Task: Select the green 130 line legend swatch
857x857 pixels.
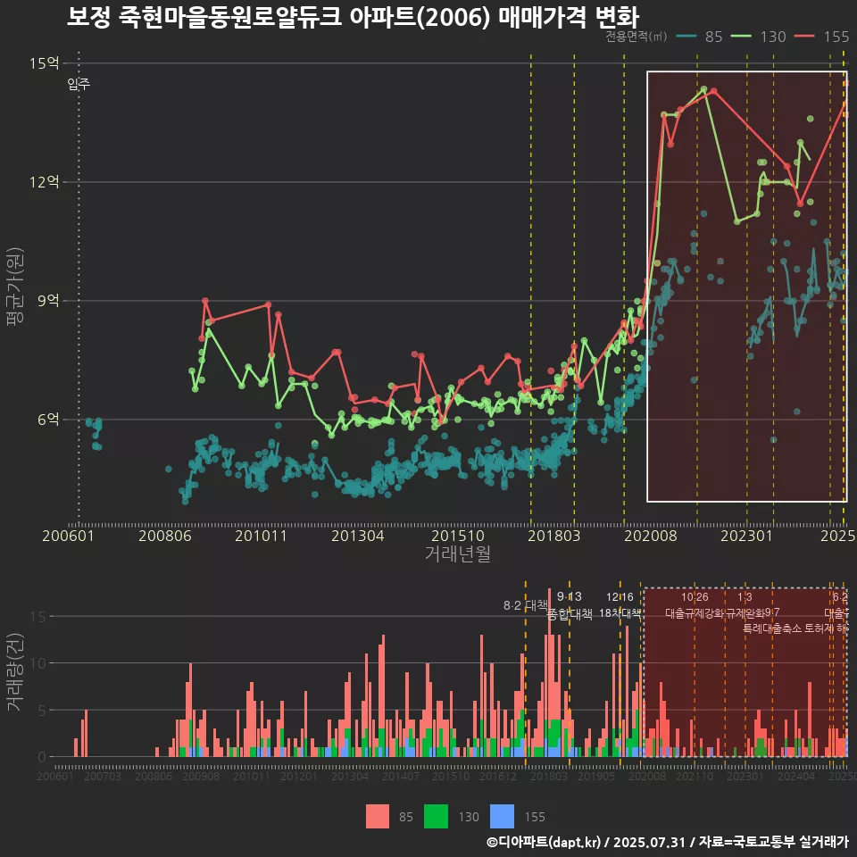Action: pyautogui.click(x=741, y=37)
